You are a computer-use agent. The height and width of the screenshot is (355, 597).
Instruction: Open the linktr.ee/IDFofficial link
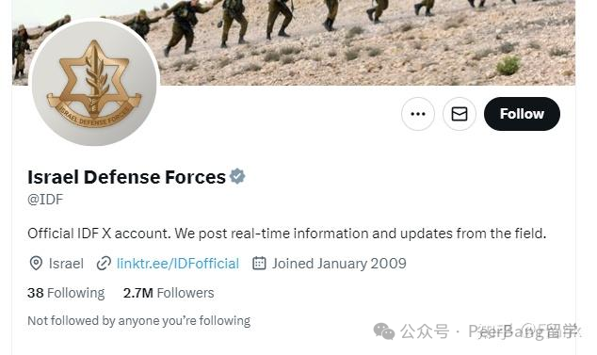click(178, 264)
